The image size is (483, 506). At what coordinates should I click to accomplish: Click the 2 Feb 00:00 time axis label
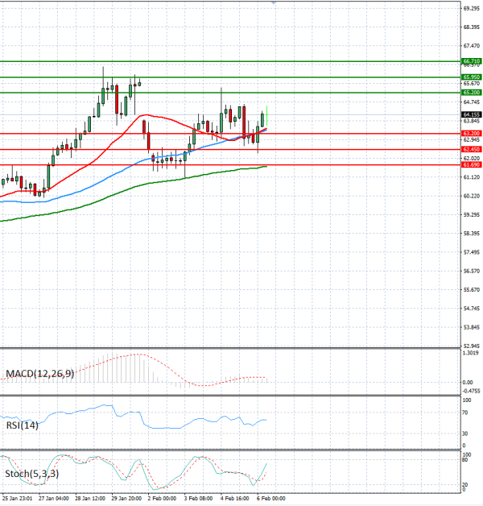(x=163, y=500)
